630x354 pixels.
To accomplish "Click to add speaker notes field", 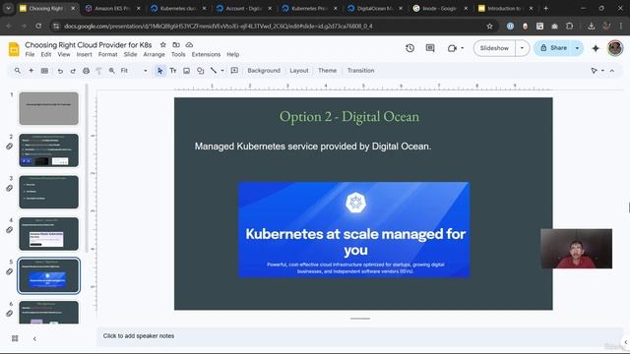I will (x=359, y=336).
